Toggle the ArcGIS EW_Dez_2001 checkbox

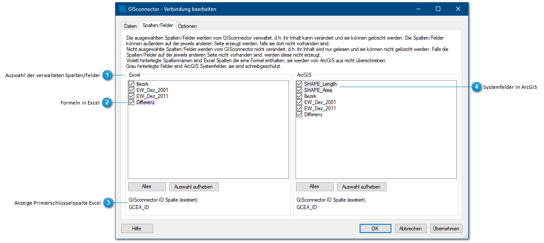tap(299, 102)
